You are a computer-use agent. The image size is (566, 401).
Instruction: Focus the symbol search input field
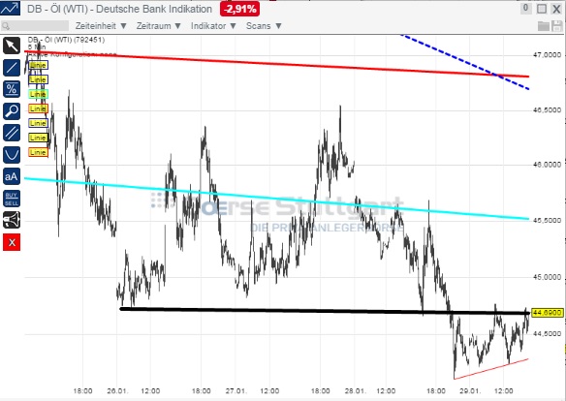pyautogui.click(x=35, y=26)
